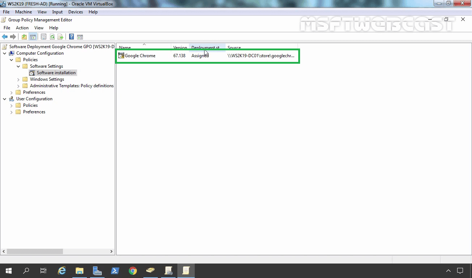Click tree scrollbar left arrow
This screenshot has width=472, height=278.
click(x=4, y=251)
